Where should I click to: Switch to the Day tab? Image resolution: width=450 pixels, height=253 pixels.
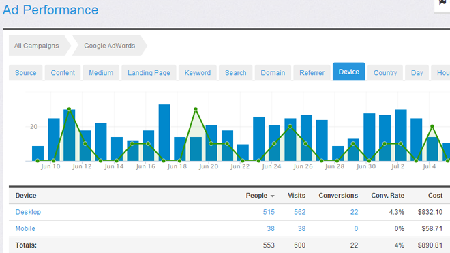click(x=417, y=73)
